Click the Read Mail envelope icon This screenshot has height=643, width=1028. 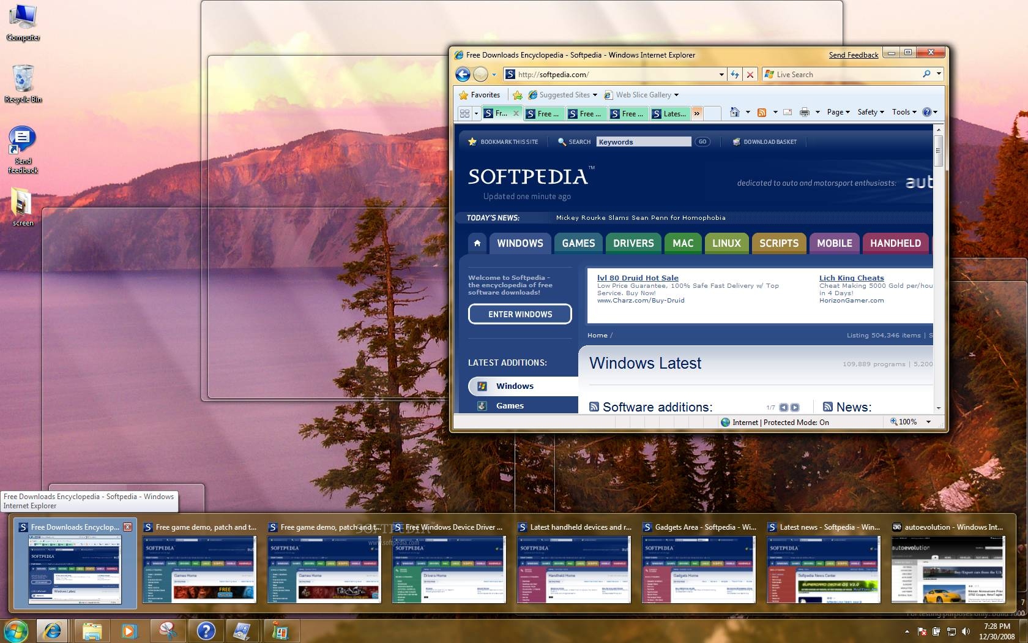788,112
